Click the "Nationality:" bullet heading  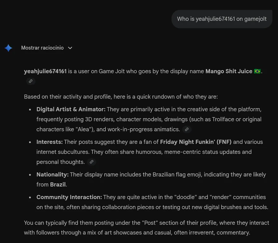(53, 175)
